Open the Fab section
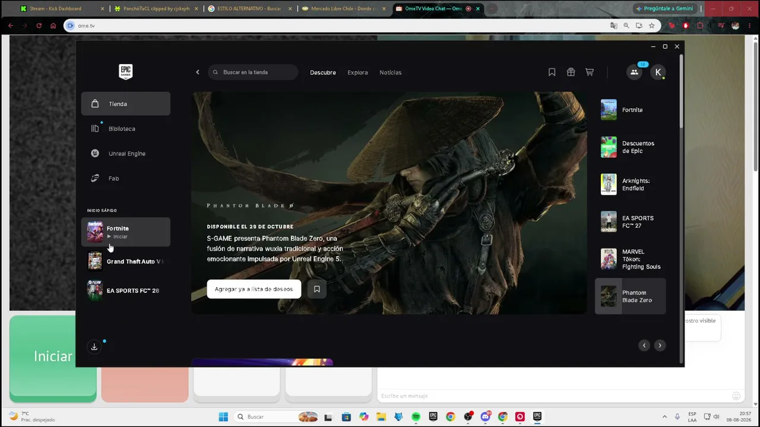 pos(126,179)
